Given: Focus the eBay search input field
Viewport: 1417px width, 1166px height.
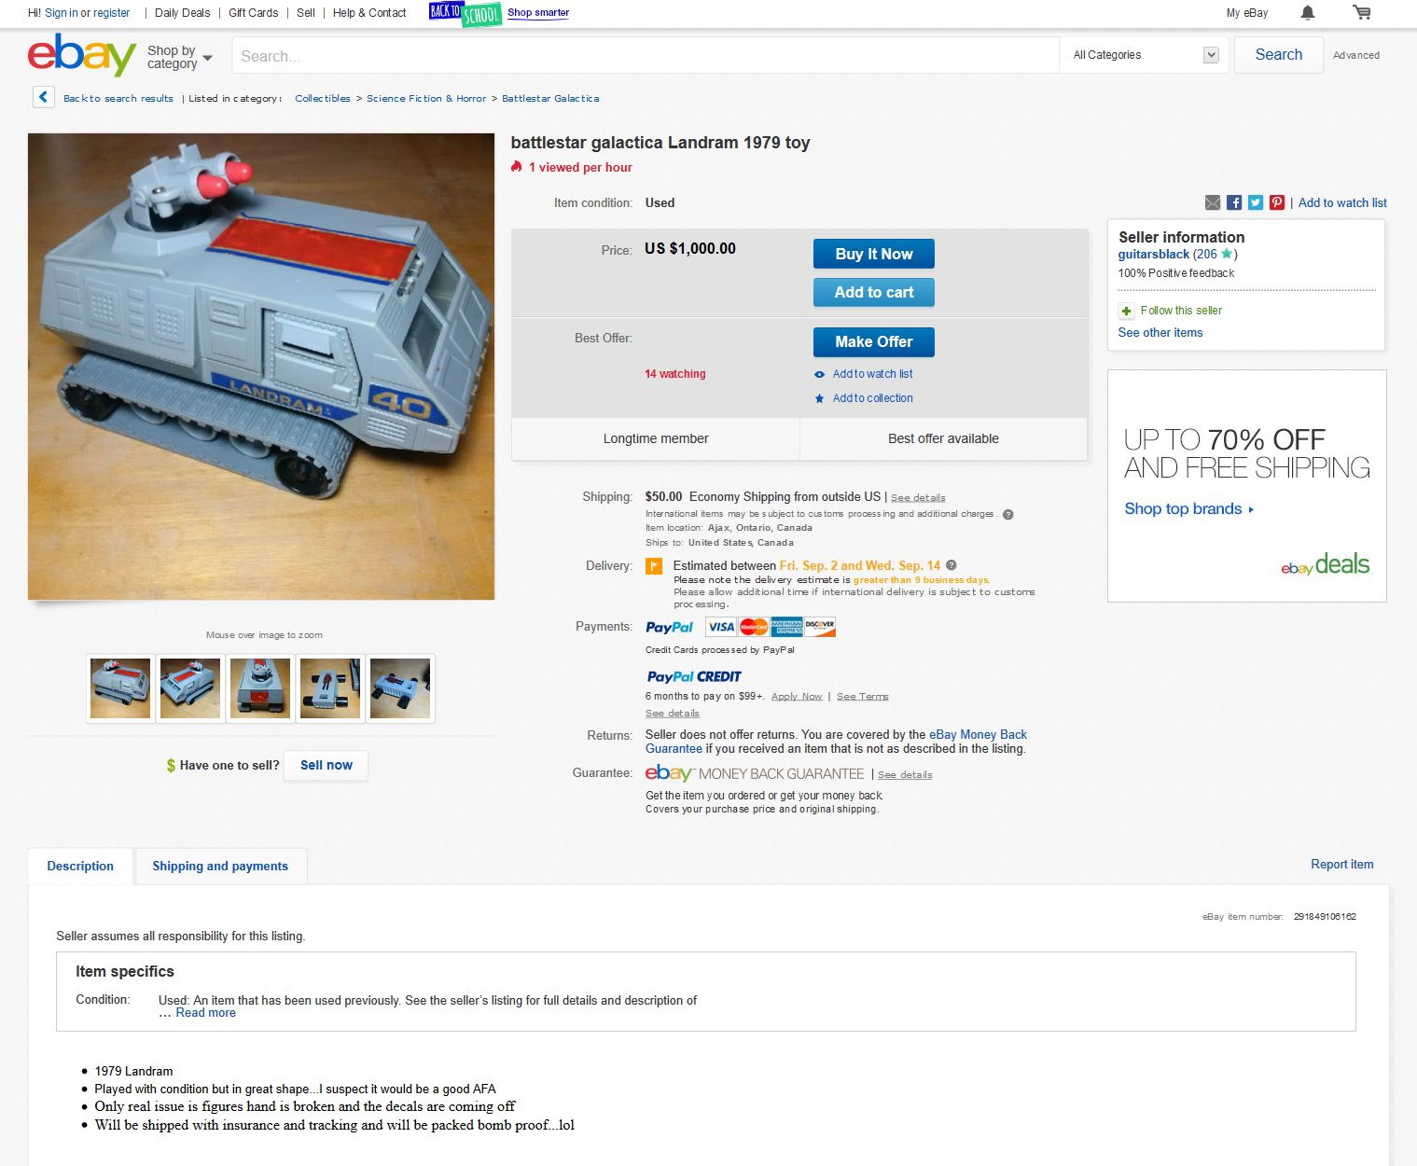Looking at the screenshot, I should point(646,56).
